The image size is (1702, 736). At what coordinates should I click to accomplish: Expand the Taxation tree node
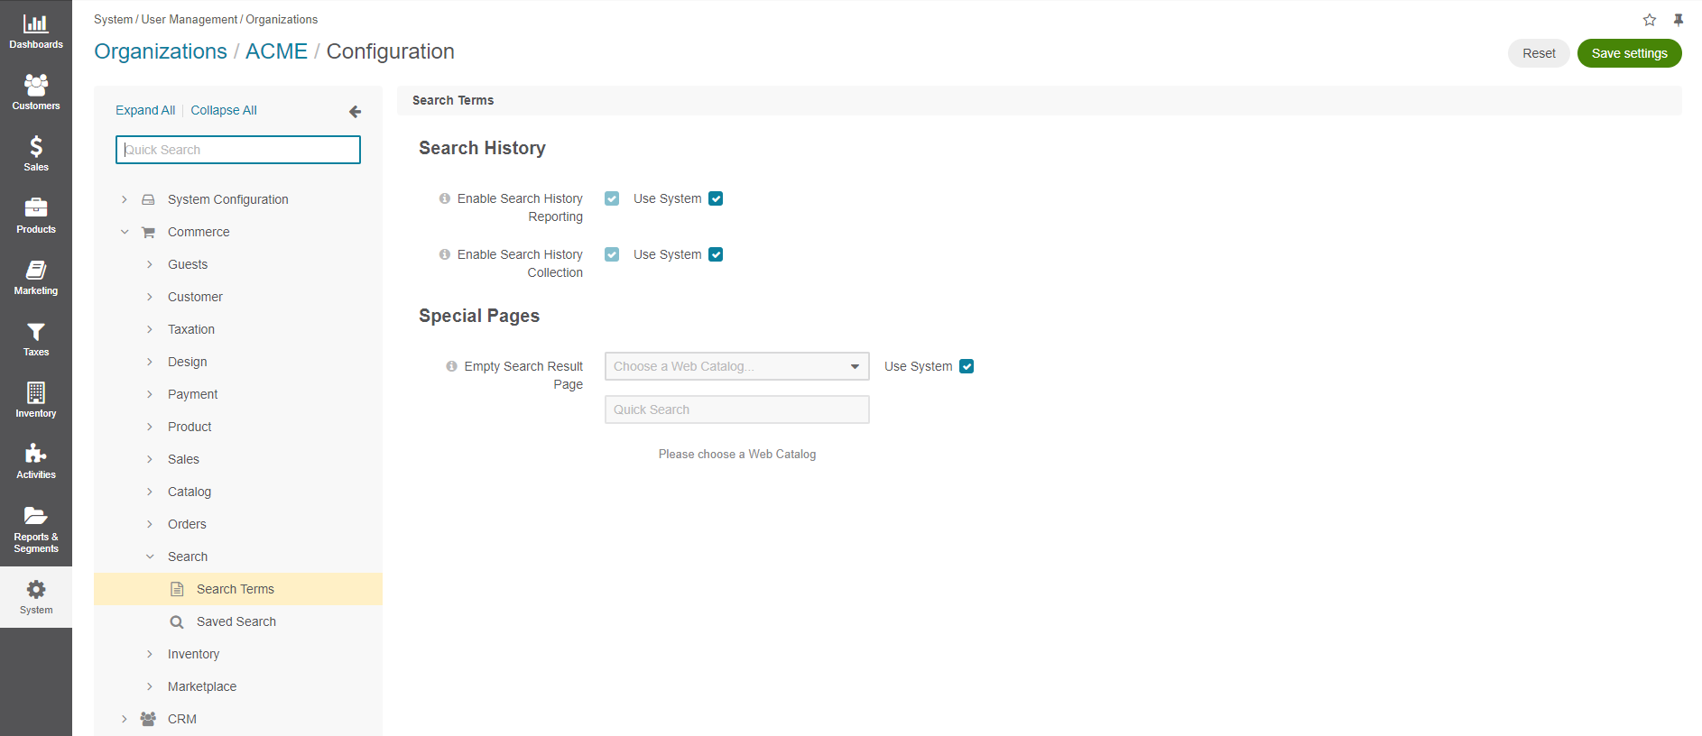click(x=150, y=329)
